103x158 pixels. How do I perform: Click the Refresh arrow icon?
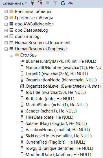(63, 3)
